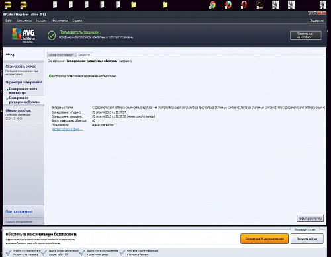331x257 pixels.
Task: Click orange Бесплатная 30-дневная версия button
Action: (x=264, y=239)
